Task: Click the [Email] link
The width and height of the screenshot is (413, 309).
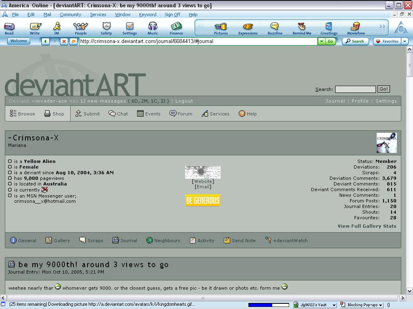Action: pos(203,187)
